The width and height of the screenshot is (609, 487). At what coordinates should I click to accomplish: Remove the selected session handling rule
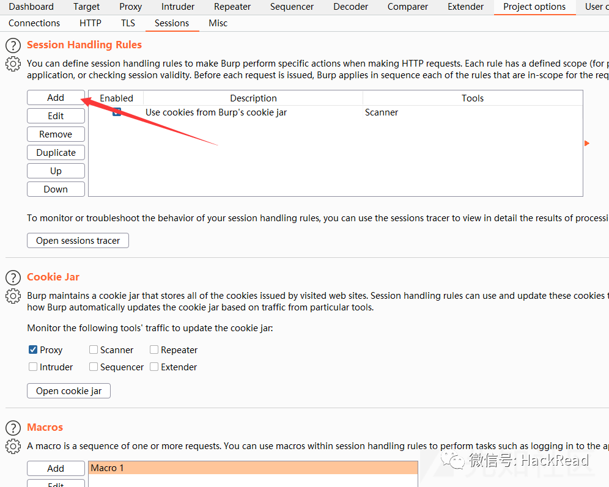pyautogui.click(x=56, y=134)
